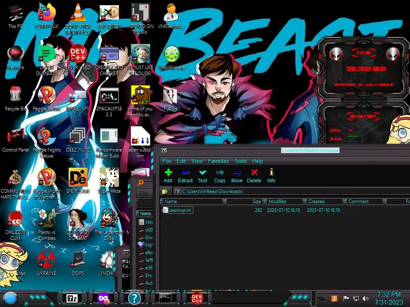
Task: Select the This PC desktop icon
Action: [x=16, y=16]
